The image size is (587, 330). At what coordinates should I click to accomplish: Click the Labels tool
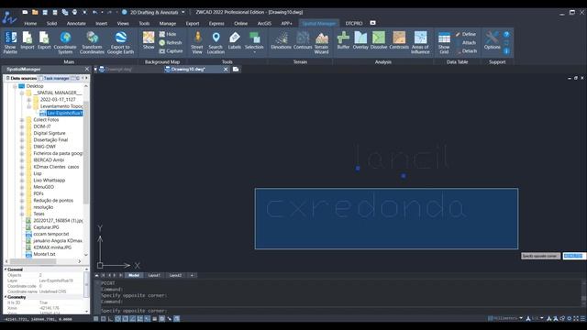pyautogui.click(x=235, y=40)
